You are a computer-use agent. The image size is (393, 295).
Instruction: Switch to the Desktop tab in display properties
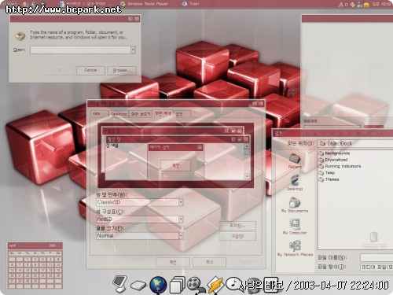(119, 114)
